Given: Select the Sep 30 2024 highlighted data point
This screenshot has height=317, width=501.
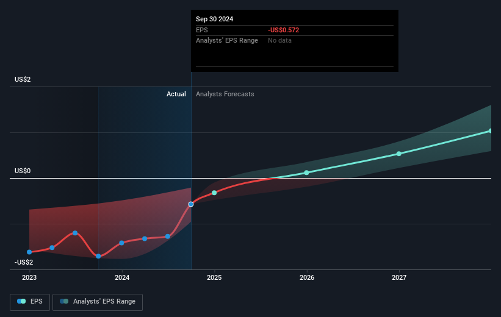Looking at the screenshot, I should point(191,204).
